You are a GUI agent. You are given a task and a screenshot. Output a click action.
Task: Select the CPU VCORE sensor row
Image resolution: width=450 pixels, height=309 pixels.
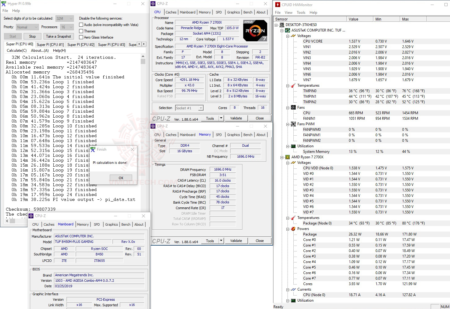(x=362, y=41)
